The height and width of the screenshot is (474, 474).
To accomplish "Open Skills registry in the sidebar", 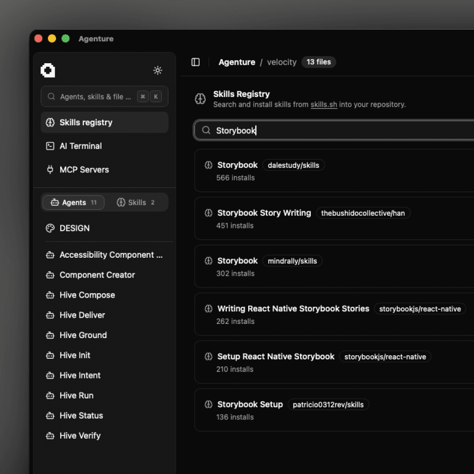I will tap(104, 122).
